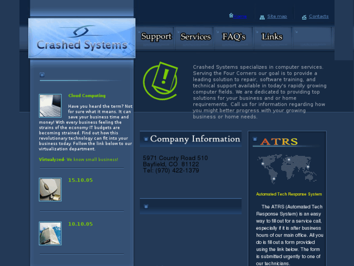354x266 pixels.
Task: Open the Contacts link
Action: point(318,16)
